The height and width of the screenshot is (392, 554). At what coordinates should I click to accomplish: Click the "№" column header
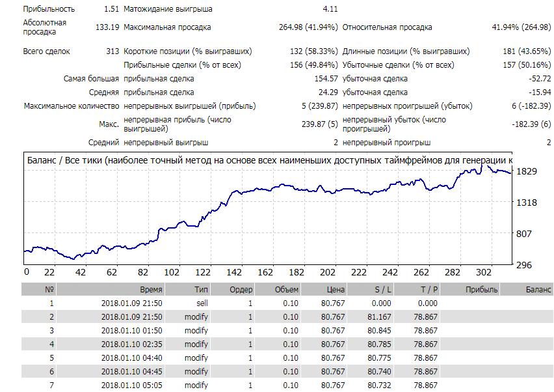(49, 290)
